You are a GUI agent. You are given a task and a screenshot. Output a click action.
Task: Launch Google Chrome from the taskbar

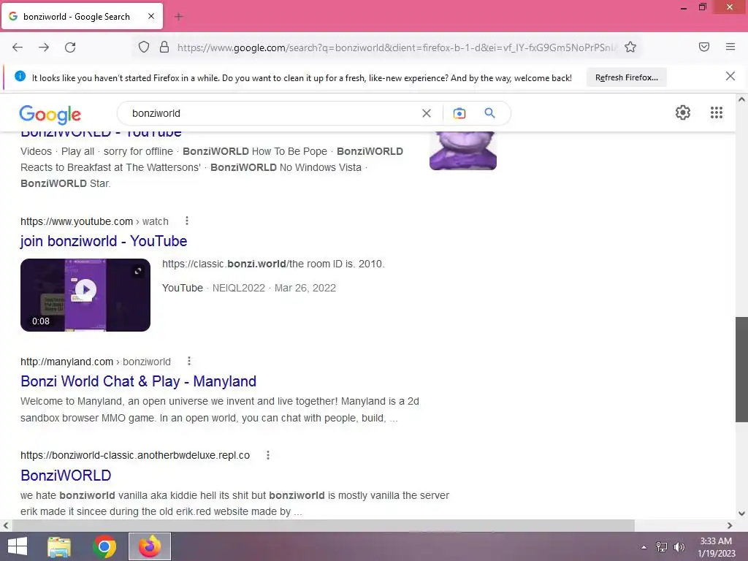click(x=104, y=546)
